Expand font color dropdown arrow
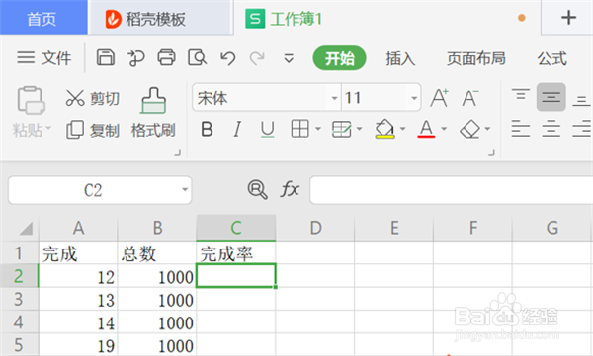The width and height of the screenshot is (593, 356). point(444,129)
